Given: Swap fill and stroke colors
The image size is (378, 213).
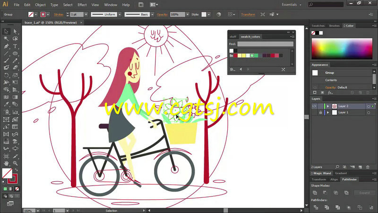Looking at the screenshot, I should pos(17,170).
